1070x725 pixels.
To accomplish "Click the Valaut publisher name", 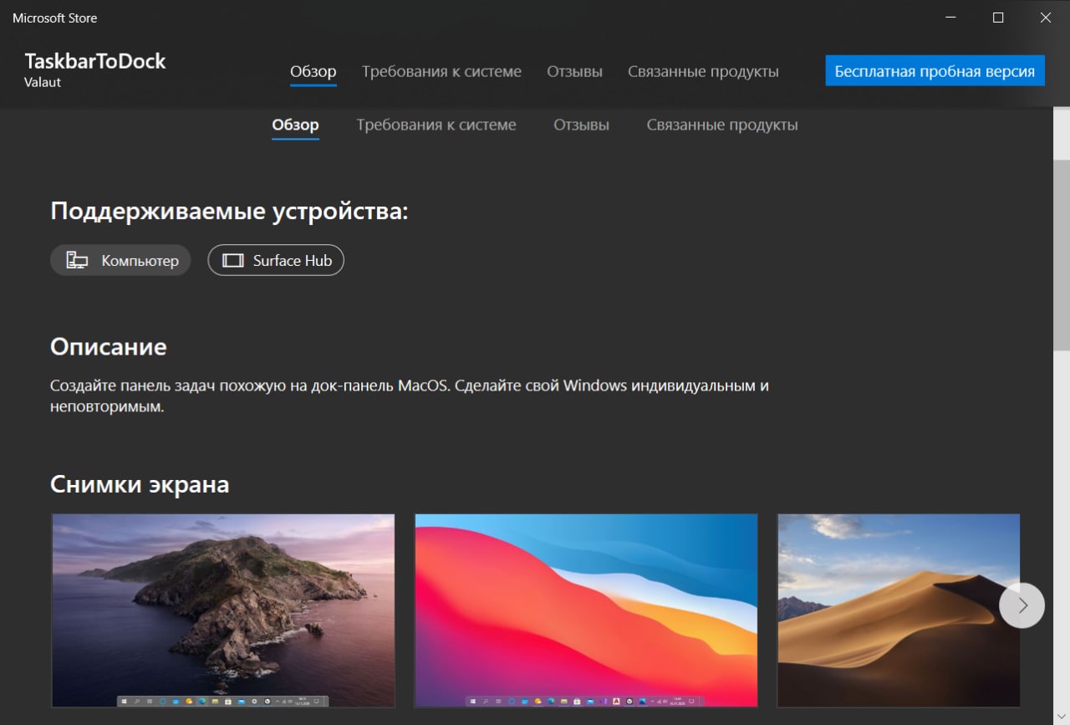I will coord(43,82).
